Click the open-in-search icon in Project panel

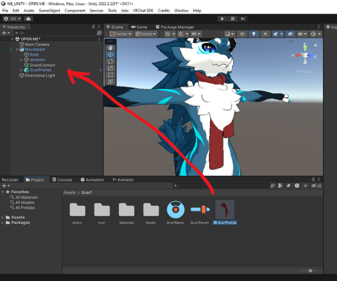[x=272, y=185]
